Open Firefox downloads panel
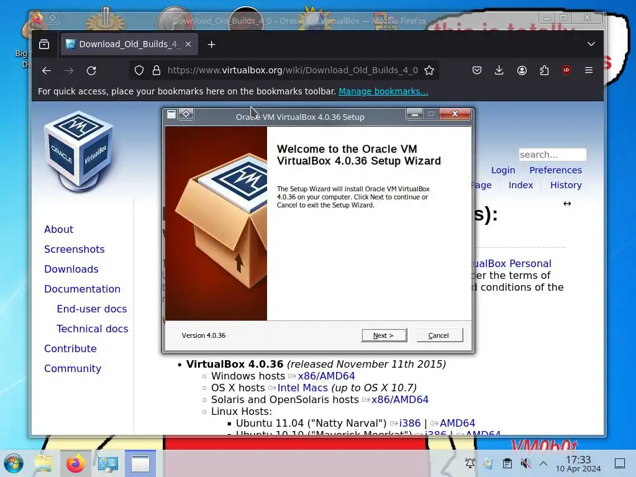636x477 pixels. point(499,71)
